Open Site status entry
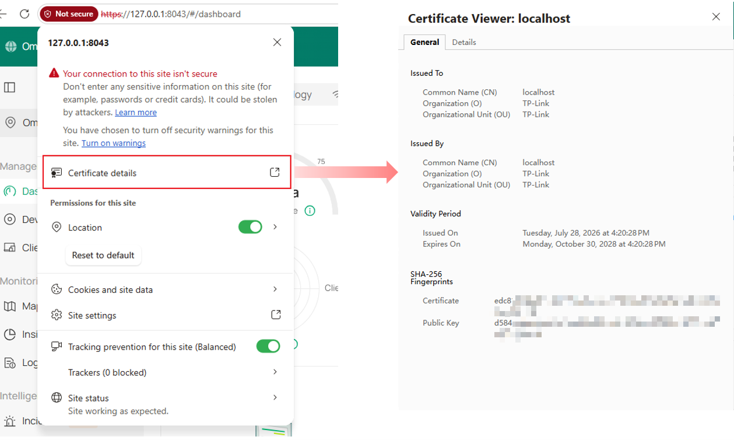The image size is (734, 440). (x=165, y=404)
